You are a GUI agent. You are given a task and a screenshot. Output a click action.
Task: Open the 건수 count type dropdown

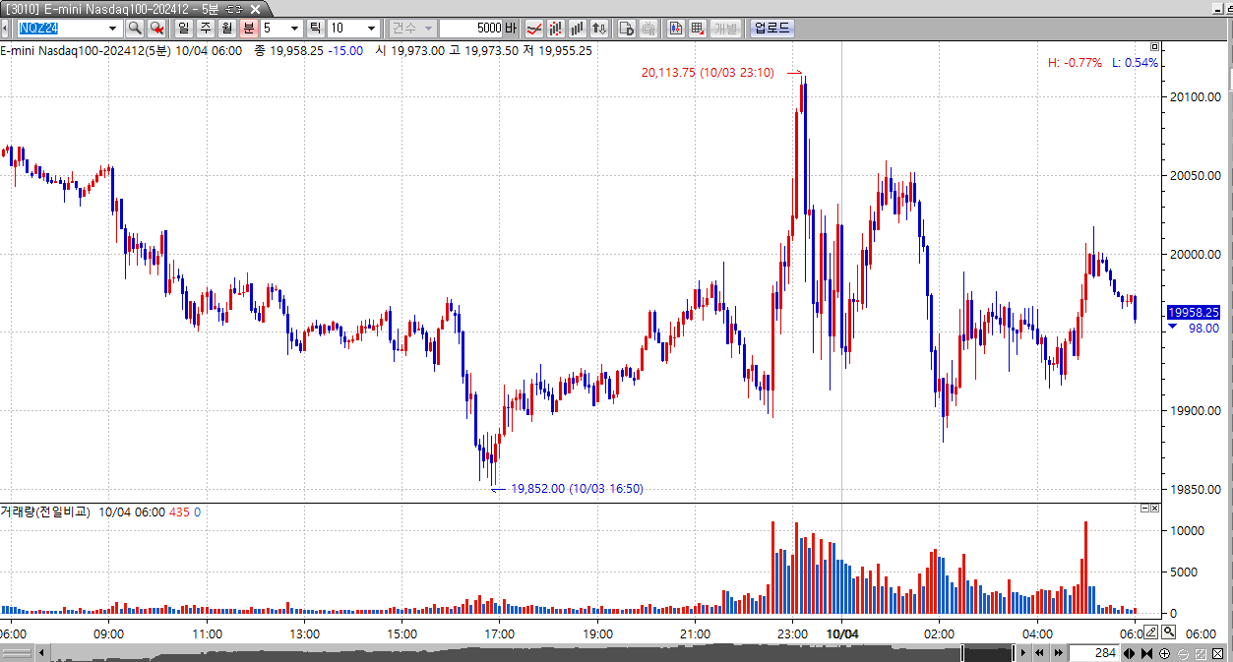coord(411,29)
